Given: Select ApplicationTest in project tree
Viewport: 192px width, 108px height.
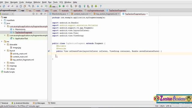Looking at the screenshot, I should click(x=21, y=38).
